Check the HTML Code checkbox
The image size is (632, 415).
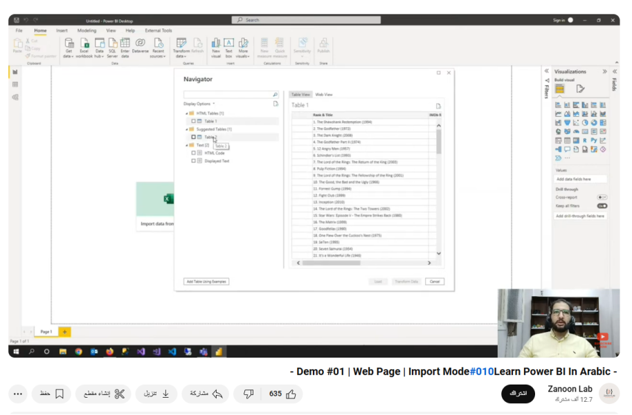click(x=194, y=153)
